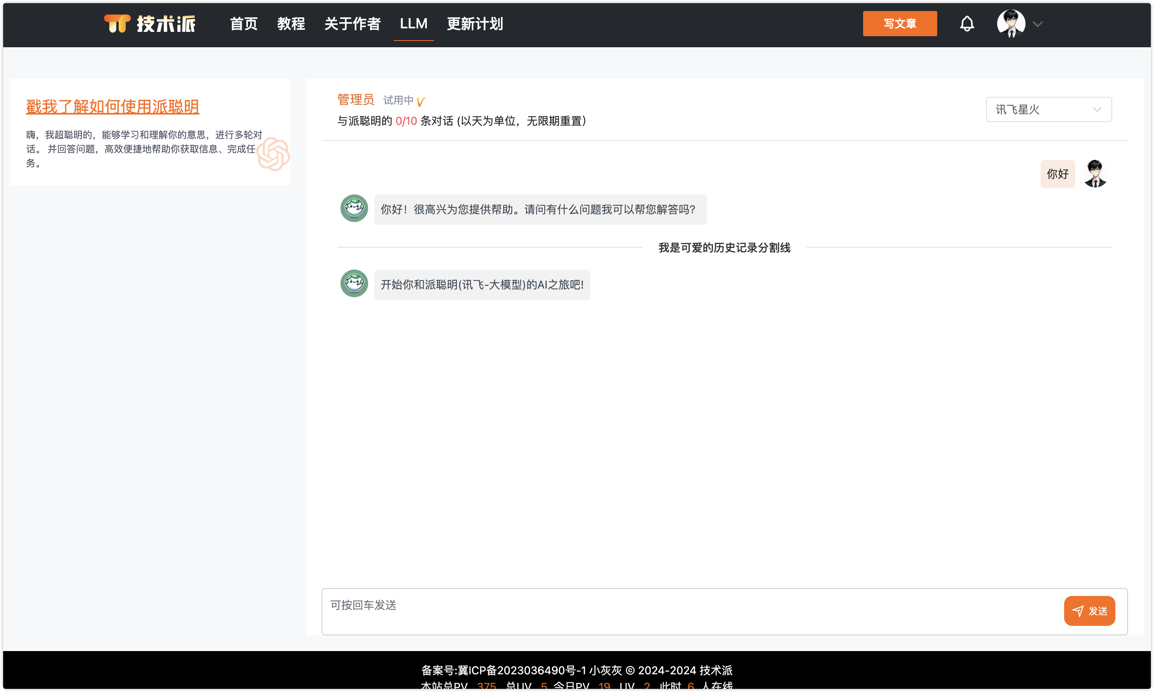1154x692 pixels.
Task: Click the 技术派 logo icon
Action: point(117,23)
